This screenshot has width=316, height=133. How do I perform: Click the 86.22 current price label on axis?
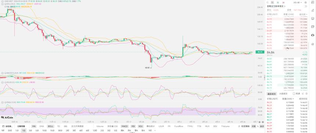260,52
